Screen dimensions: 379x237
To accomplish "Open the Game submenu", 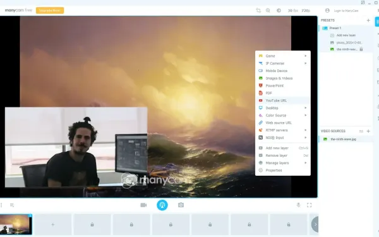I will coord(283,56).
